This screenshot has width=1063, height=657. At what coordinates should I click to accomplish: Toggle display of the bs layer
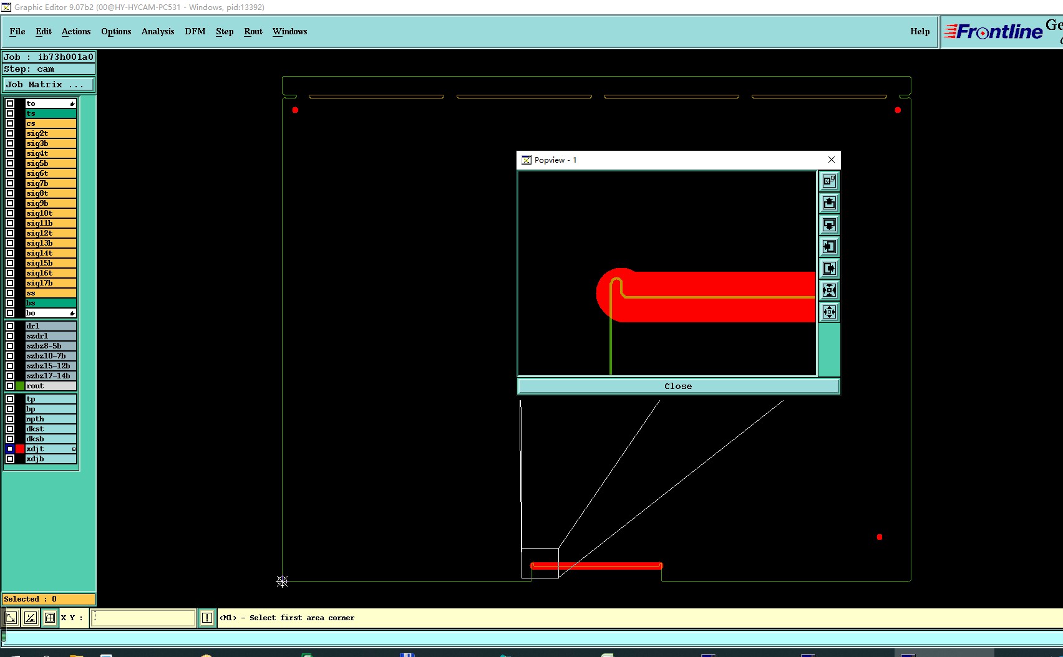pos(10,303)
